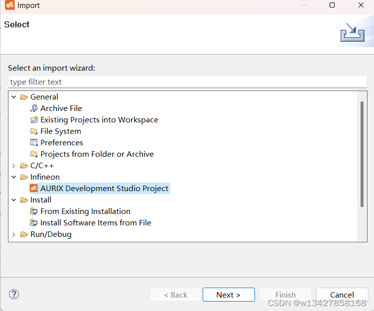The image size is (374, 311).
Task: Click the Preferences wizard icon
Action: coord(34,142)
